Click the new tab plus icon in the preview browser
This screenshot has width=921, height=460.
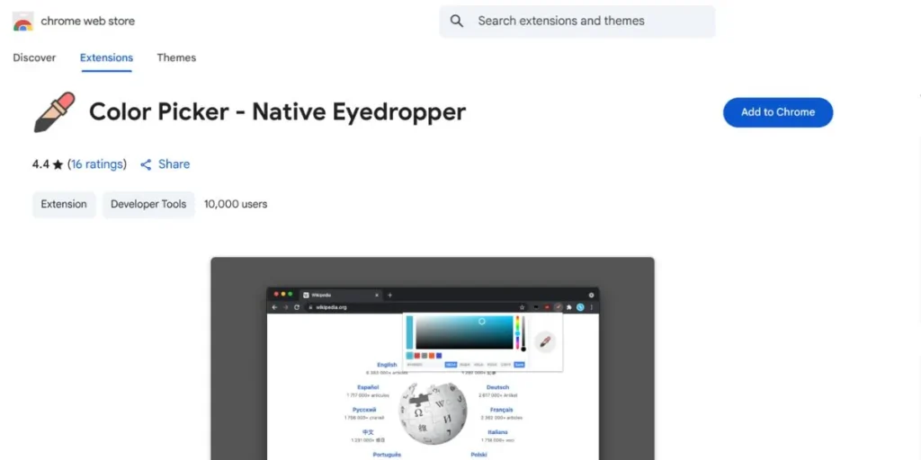[389, 295]
